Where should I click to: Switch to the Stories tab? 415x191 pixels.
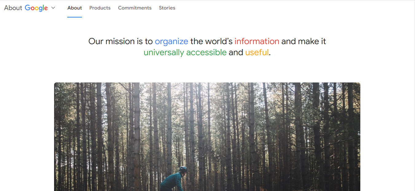coord(167,8)
